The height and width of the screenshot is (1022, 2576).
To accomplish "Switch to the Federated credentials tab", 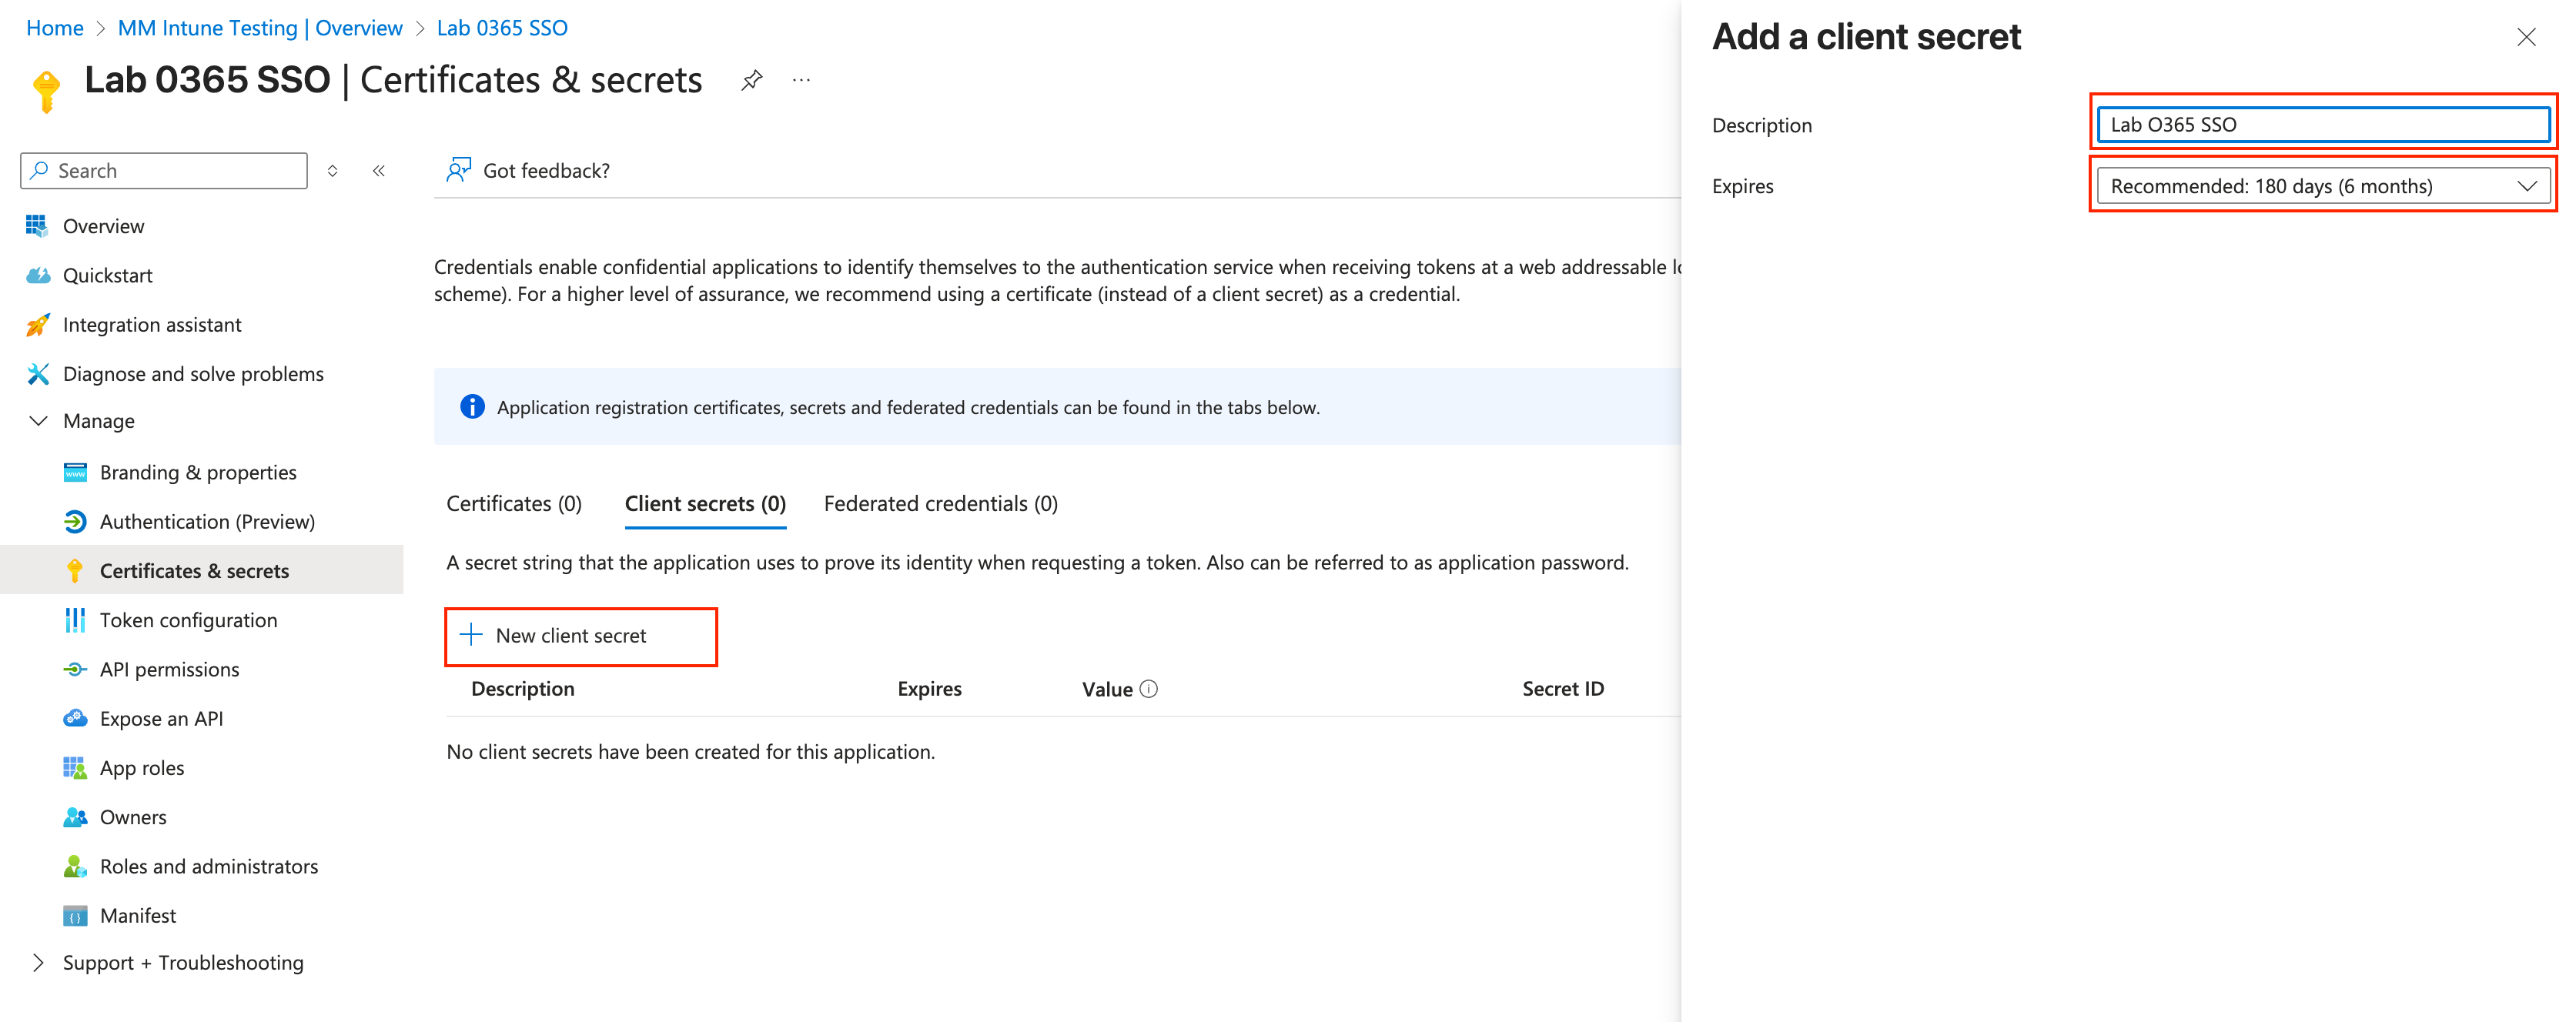I will coord(940,503).
